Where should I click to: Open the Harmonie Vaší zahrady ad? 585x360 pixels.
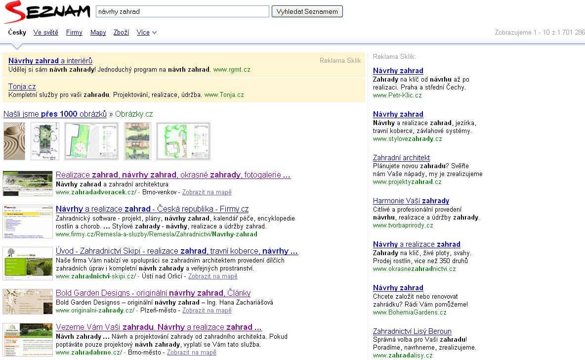(x=411, y=201)
